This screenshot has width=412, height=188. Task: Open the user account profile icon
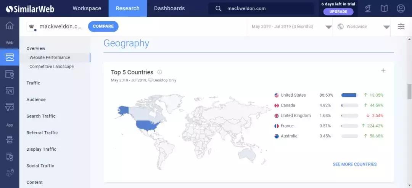tap(401, 8)
